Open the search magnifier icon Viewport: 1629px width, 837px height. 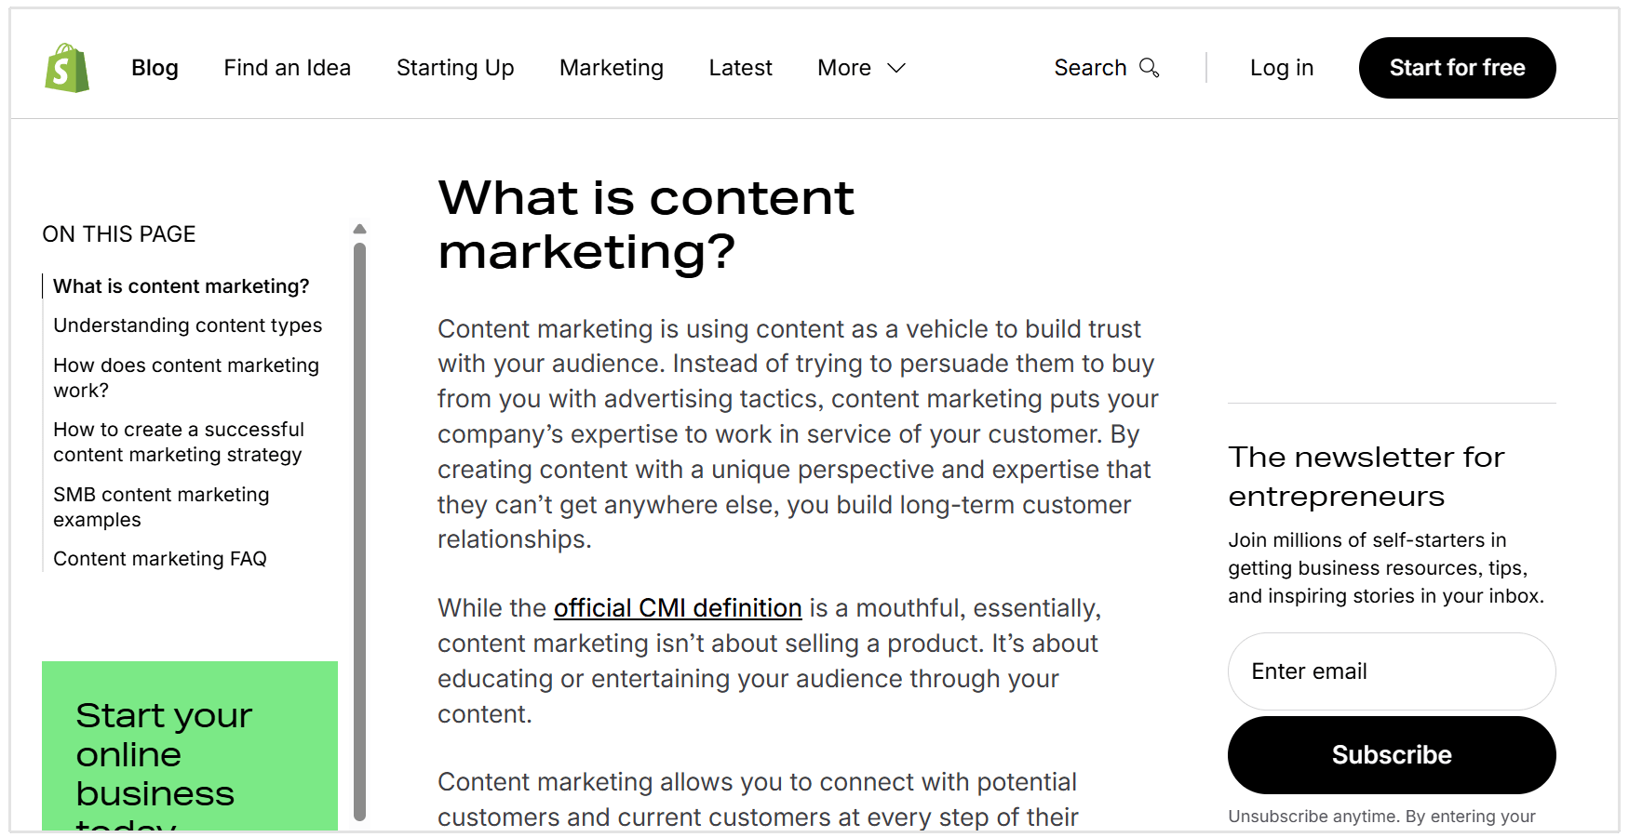pyautogui.click(x=1150, y=67)
